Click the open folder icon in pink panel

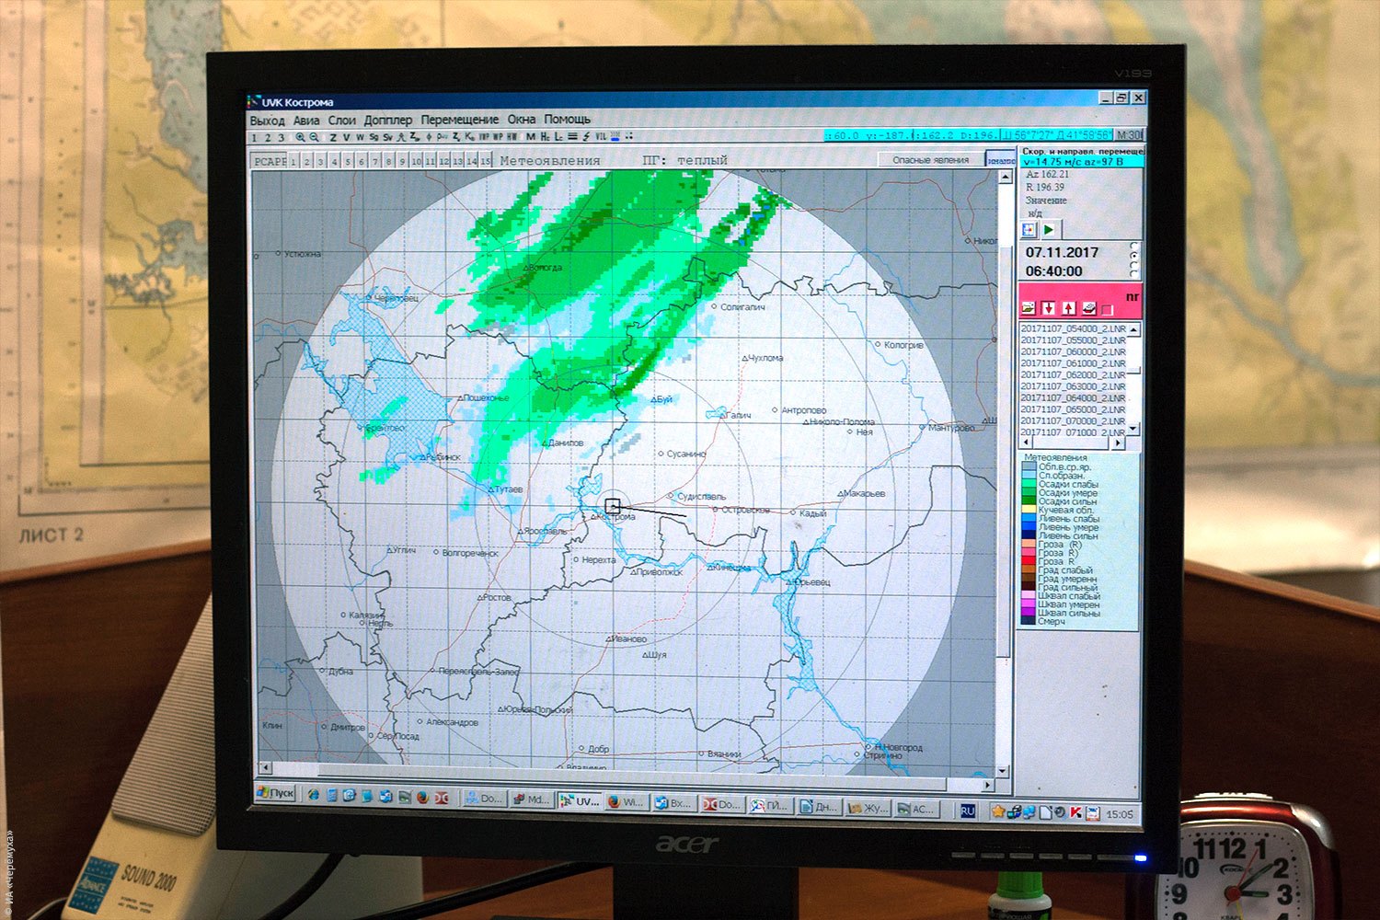[1029, 308]
